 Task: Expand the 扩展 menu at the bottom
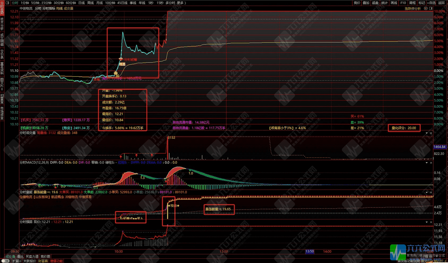[x=16, y=261]
